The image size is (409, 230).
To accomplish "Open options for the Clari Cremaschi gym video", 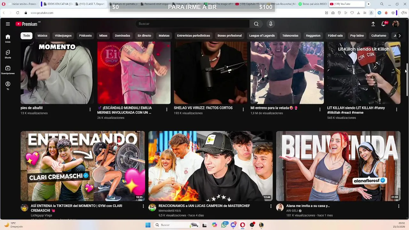I will click(x=143, y=206).
